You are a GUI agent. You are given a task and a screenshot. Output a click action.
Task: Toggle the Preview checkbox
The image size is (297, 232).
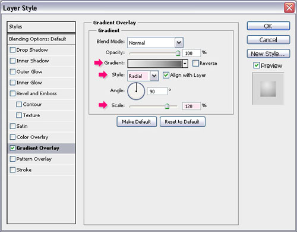click(257, 65)
